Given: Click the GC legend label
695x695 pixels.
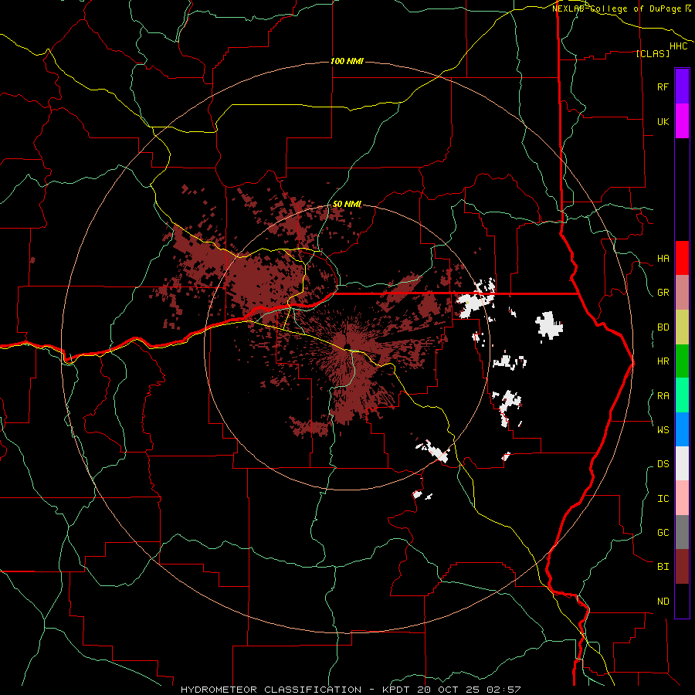Looking at the screenshot, I should [663, 533].
